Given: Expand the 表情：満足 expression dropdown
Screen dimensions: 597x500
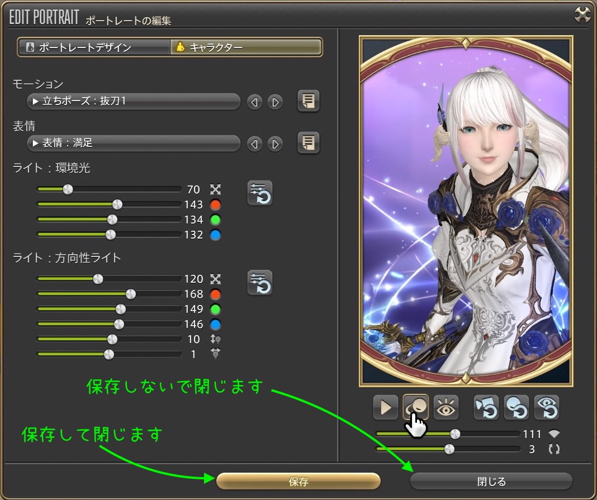Looking at the screenshot, I should pos(133,143).
